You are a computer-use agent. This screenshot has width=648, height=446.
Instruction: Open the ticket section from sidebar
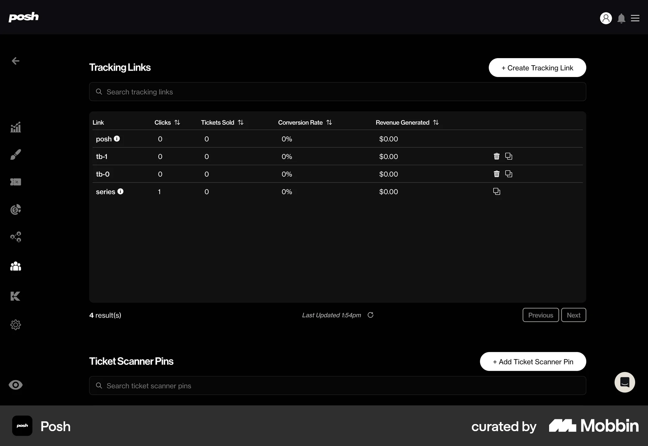[x=16, y=182]
